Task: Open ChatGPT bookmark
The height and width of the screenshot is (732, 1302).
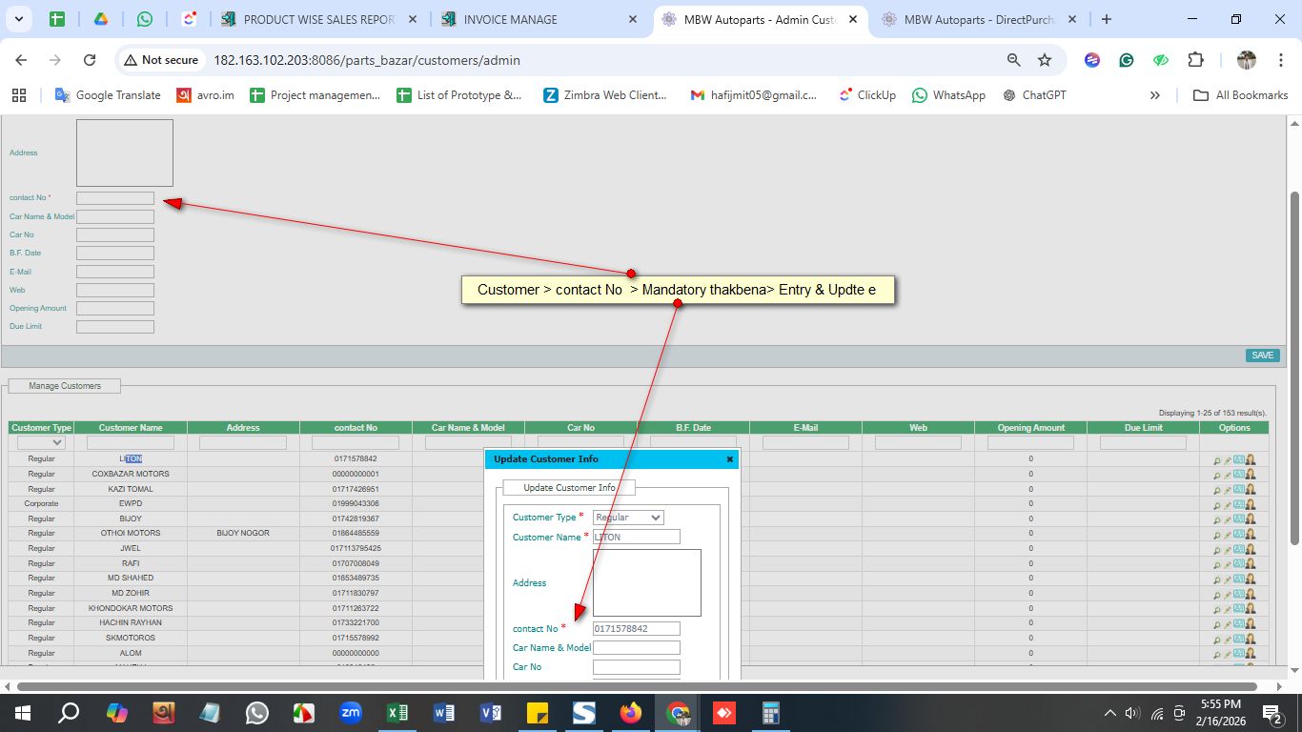Action: (x=1034, y=95)
